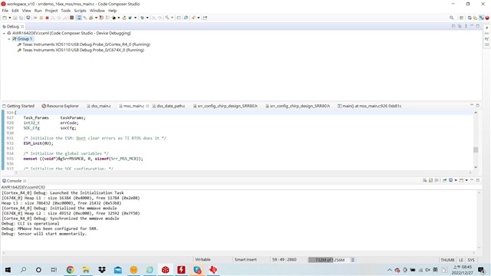The width and height of the screenshot is (491, 276).
Task: Click the Quick Access search magnifier icon
Action: (452, 18)
